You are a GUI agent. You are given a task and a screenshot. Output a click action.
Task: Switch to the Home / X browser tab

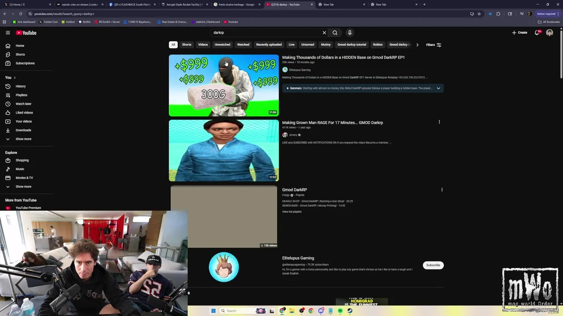pyautogui.click(x=26, y=4)
